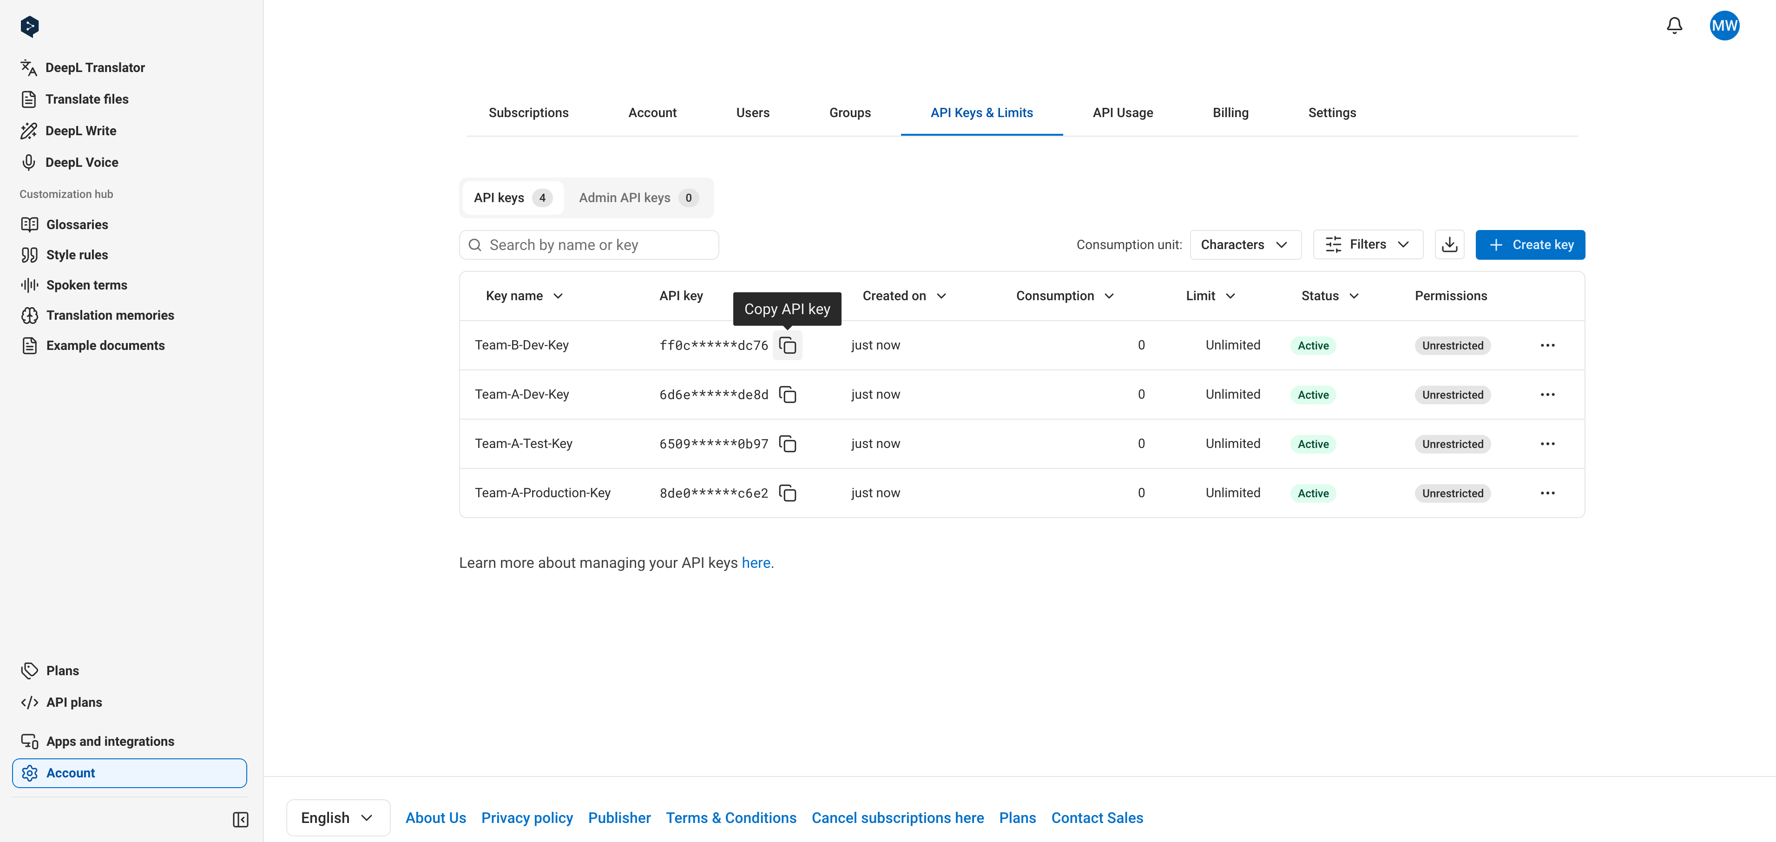Screen dimensions: 1776x842
Task: Expand the Filters dropdown
Action: click(1368, 245)
